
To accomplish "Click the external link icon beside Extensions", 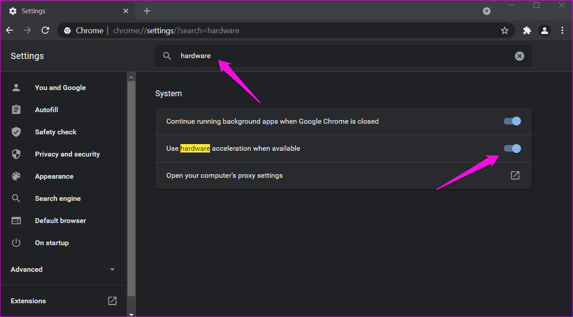I will (x=113, y=301).
